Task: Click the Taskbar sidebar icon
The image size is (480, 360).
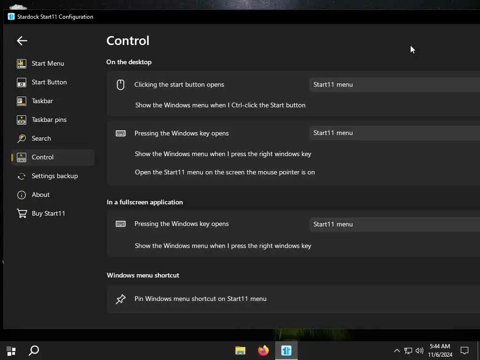Action: [x=22, y=101]
